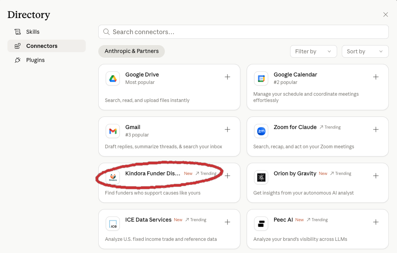The image size is (397, 253).
Task: Click "Analyze your brand's visibility across LLMs"
Action: [300, 239]
